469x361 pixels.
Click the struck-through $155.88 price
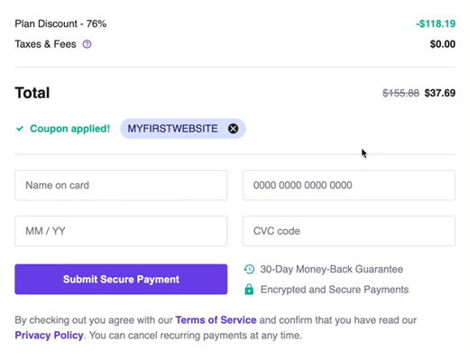point(400,93)
